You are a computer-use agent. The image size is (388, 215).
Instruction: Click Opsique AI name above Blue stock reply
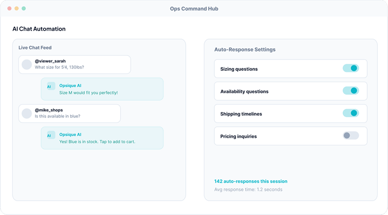pos(70,135)
